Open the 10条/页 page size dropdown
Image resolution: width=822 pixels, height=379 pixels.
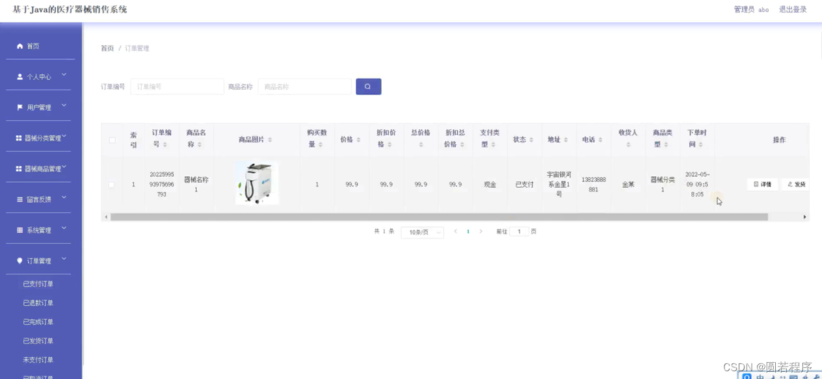tap(422, 231)
